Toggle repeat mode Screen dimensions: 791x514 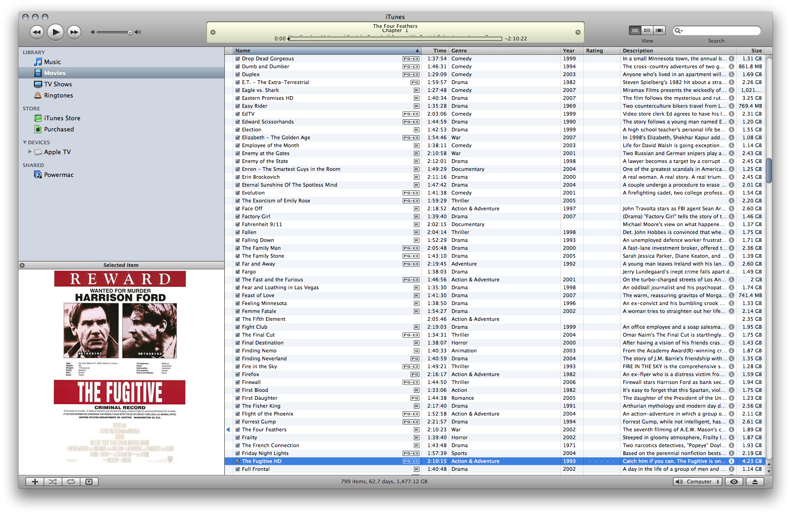click(71, 481)
